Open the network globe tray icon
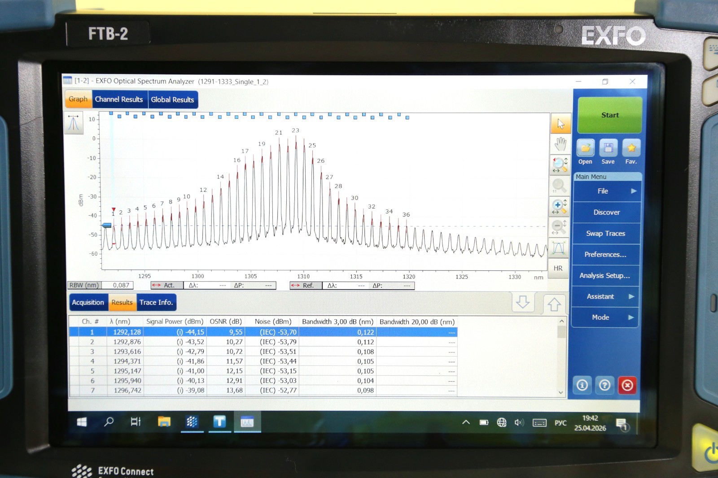The width and height of the screenshot is (718, 478). click(502, 422)
